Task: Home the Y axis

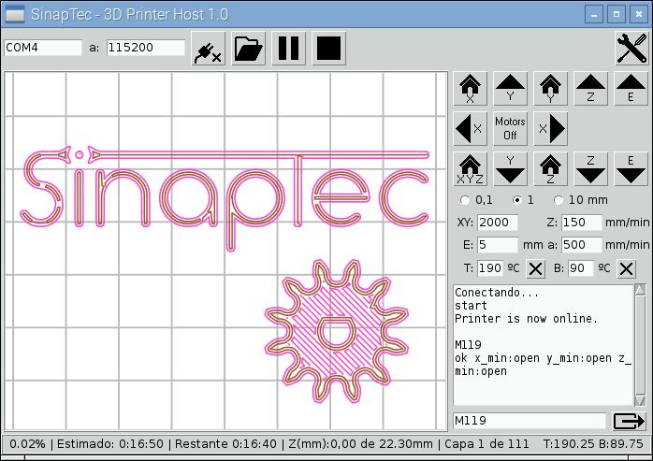Action: click(x=550, y=88)
